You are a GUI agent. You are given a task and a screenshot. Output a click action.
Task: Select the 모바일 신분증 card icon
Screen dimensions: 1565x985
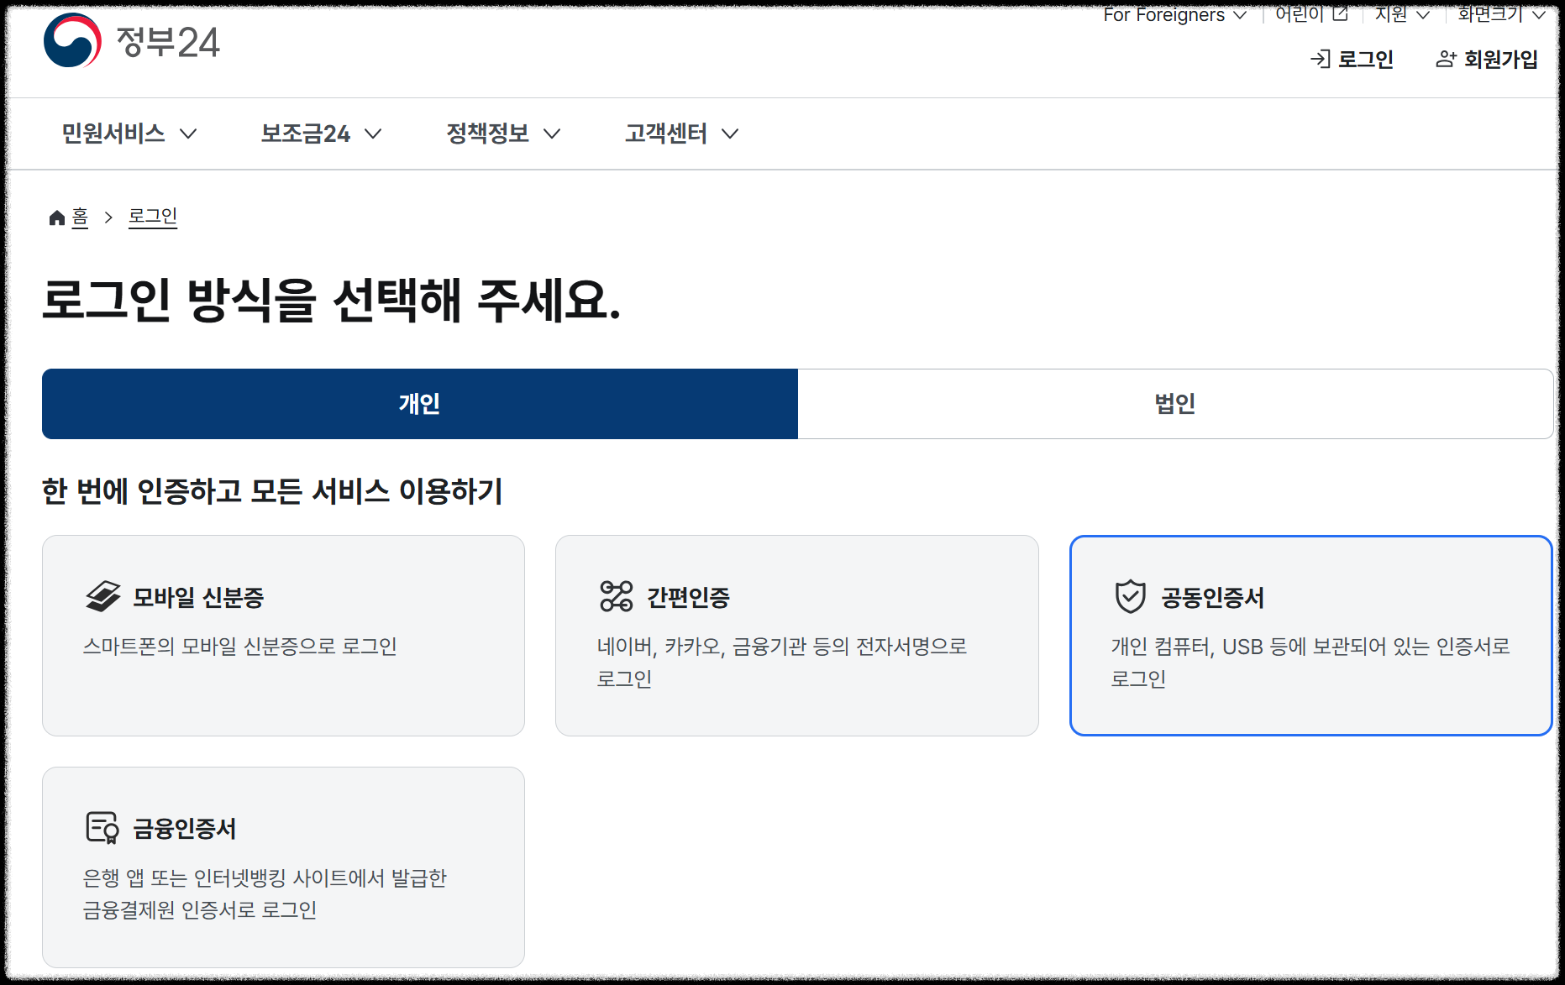103,597
